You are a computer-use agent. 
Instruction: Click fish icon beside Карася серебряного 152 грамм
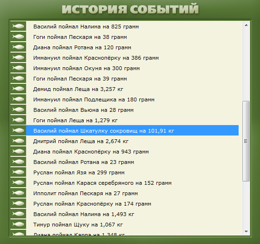click(x=18, y=182)
